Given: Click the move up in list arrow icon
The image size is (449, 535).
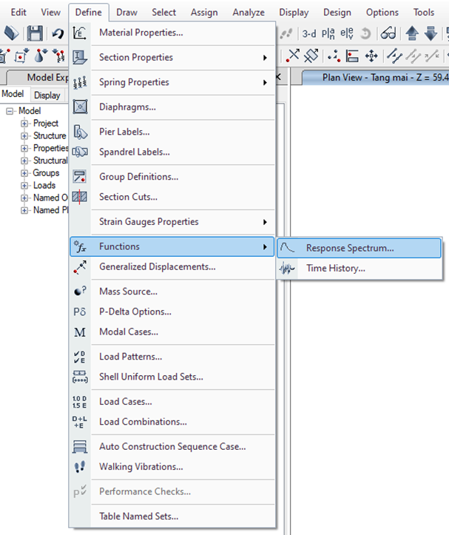Looking at the screenshot, I should [x=413, y=33].
